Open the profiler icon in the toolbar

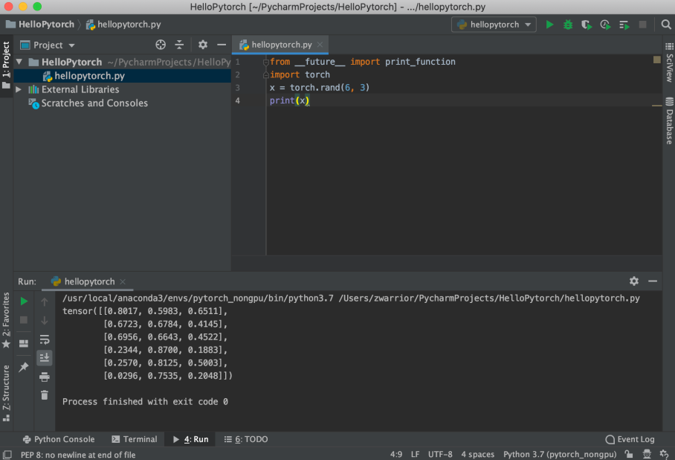click(605, 25)
